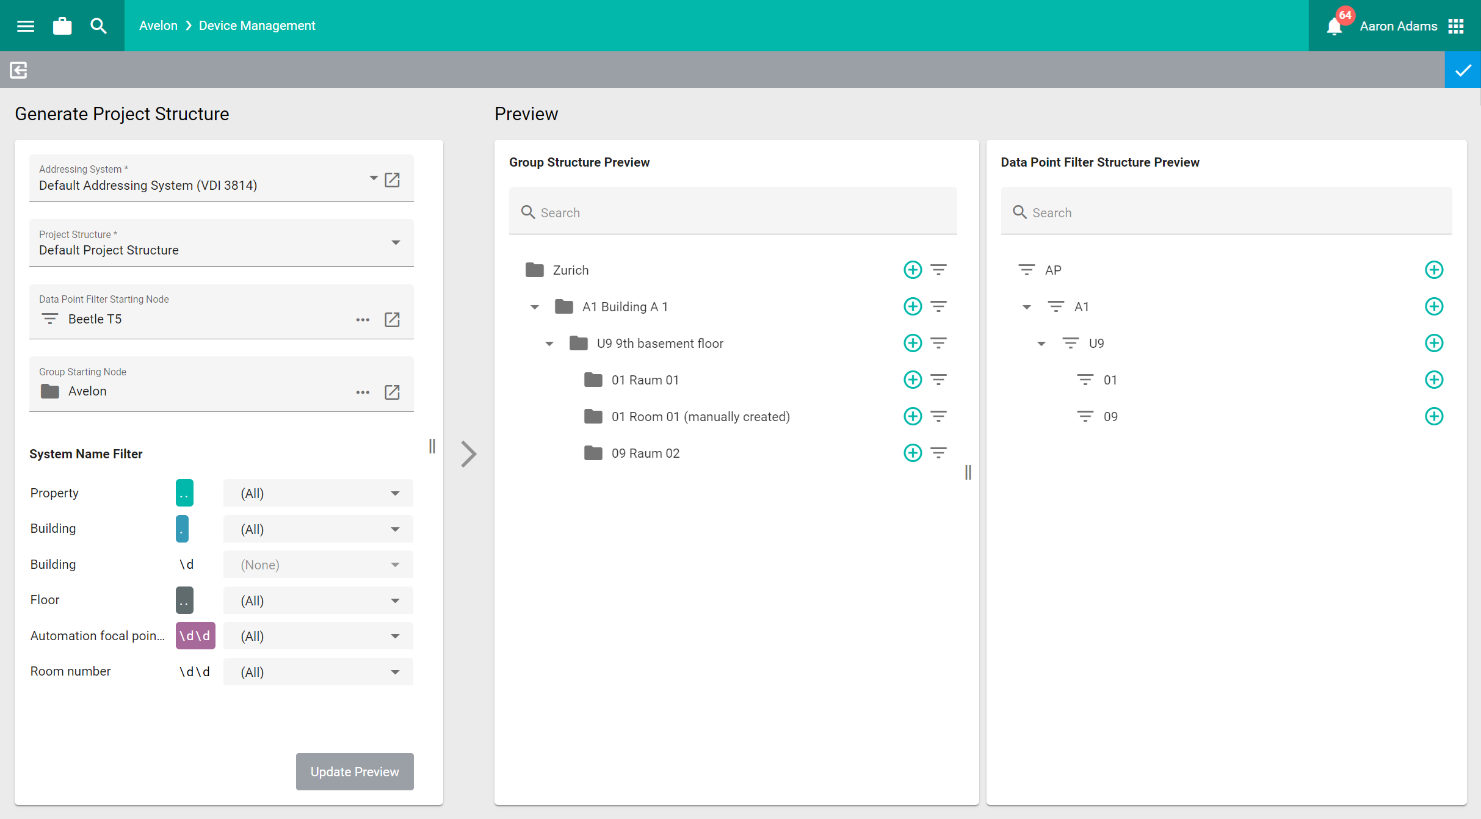Select the Zurich tree item
The width and height of the screenshot is (1481, 819).
pyautogui.click(x=570, y=270)
